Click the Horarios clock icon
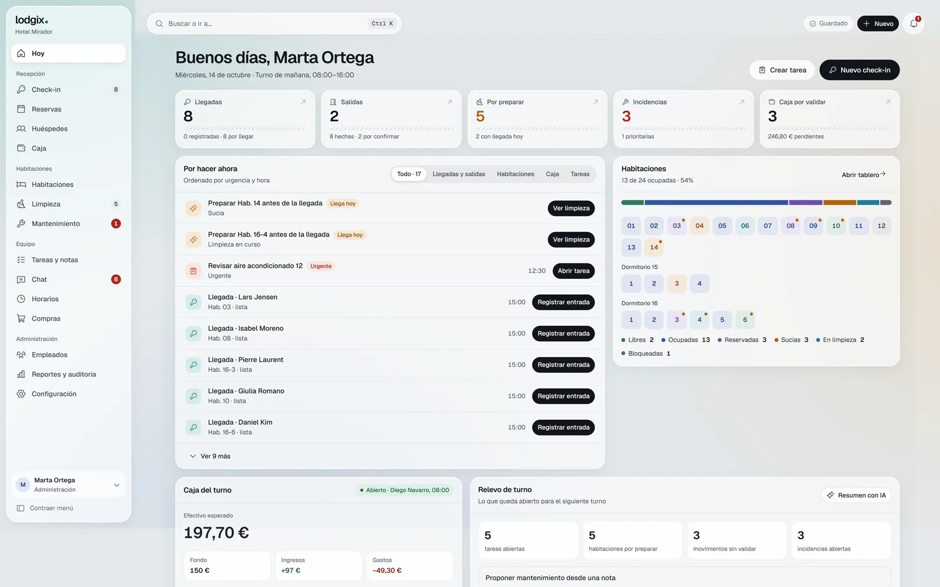 click(x=21, y=299)
